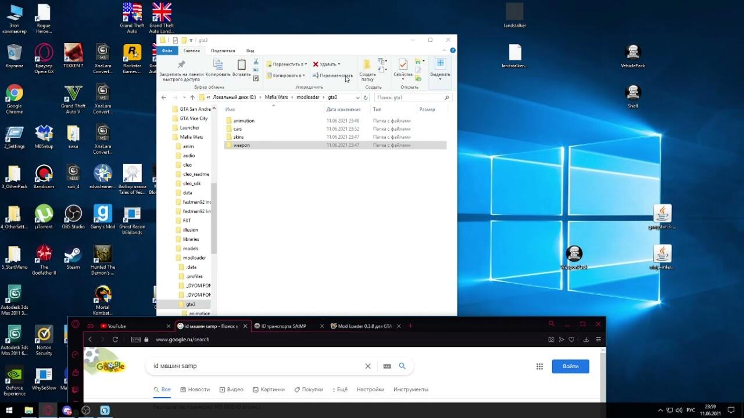Sort by Дата изменения column header
The width and height of the screenshot is (744, 418).
(x=343, y=109)
